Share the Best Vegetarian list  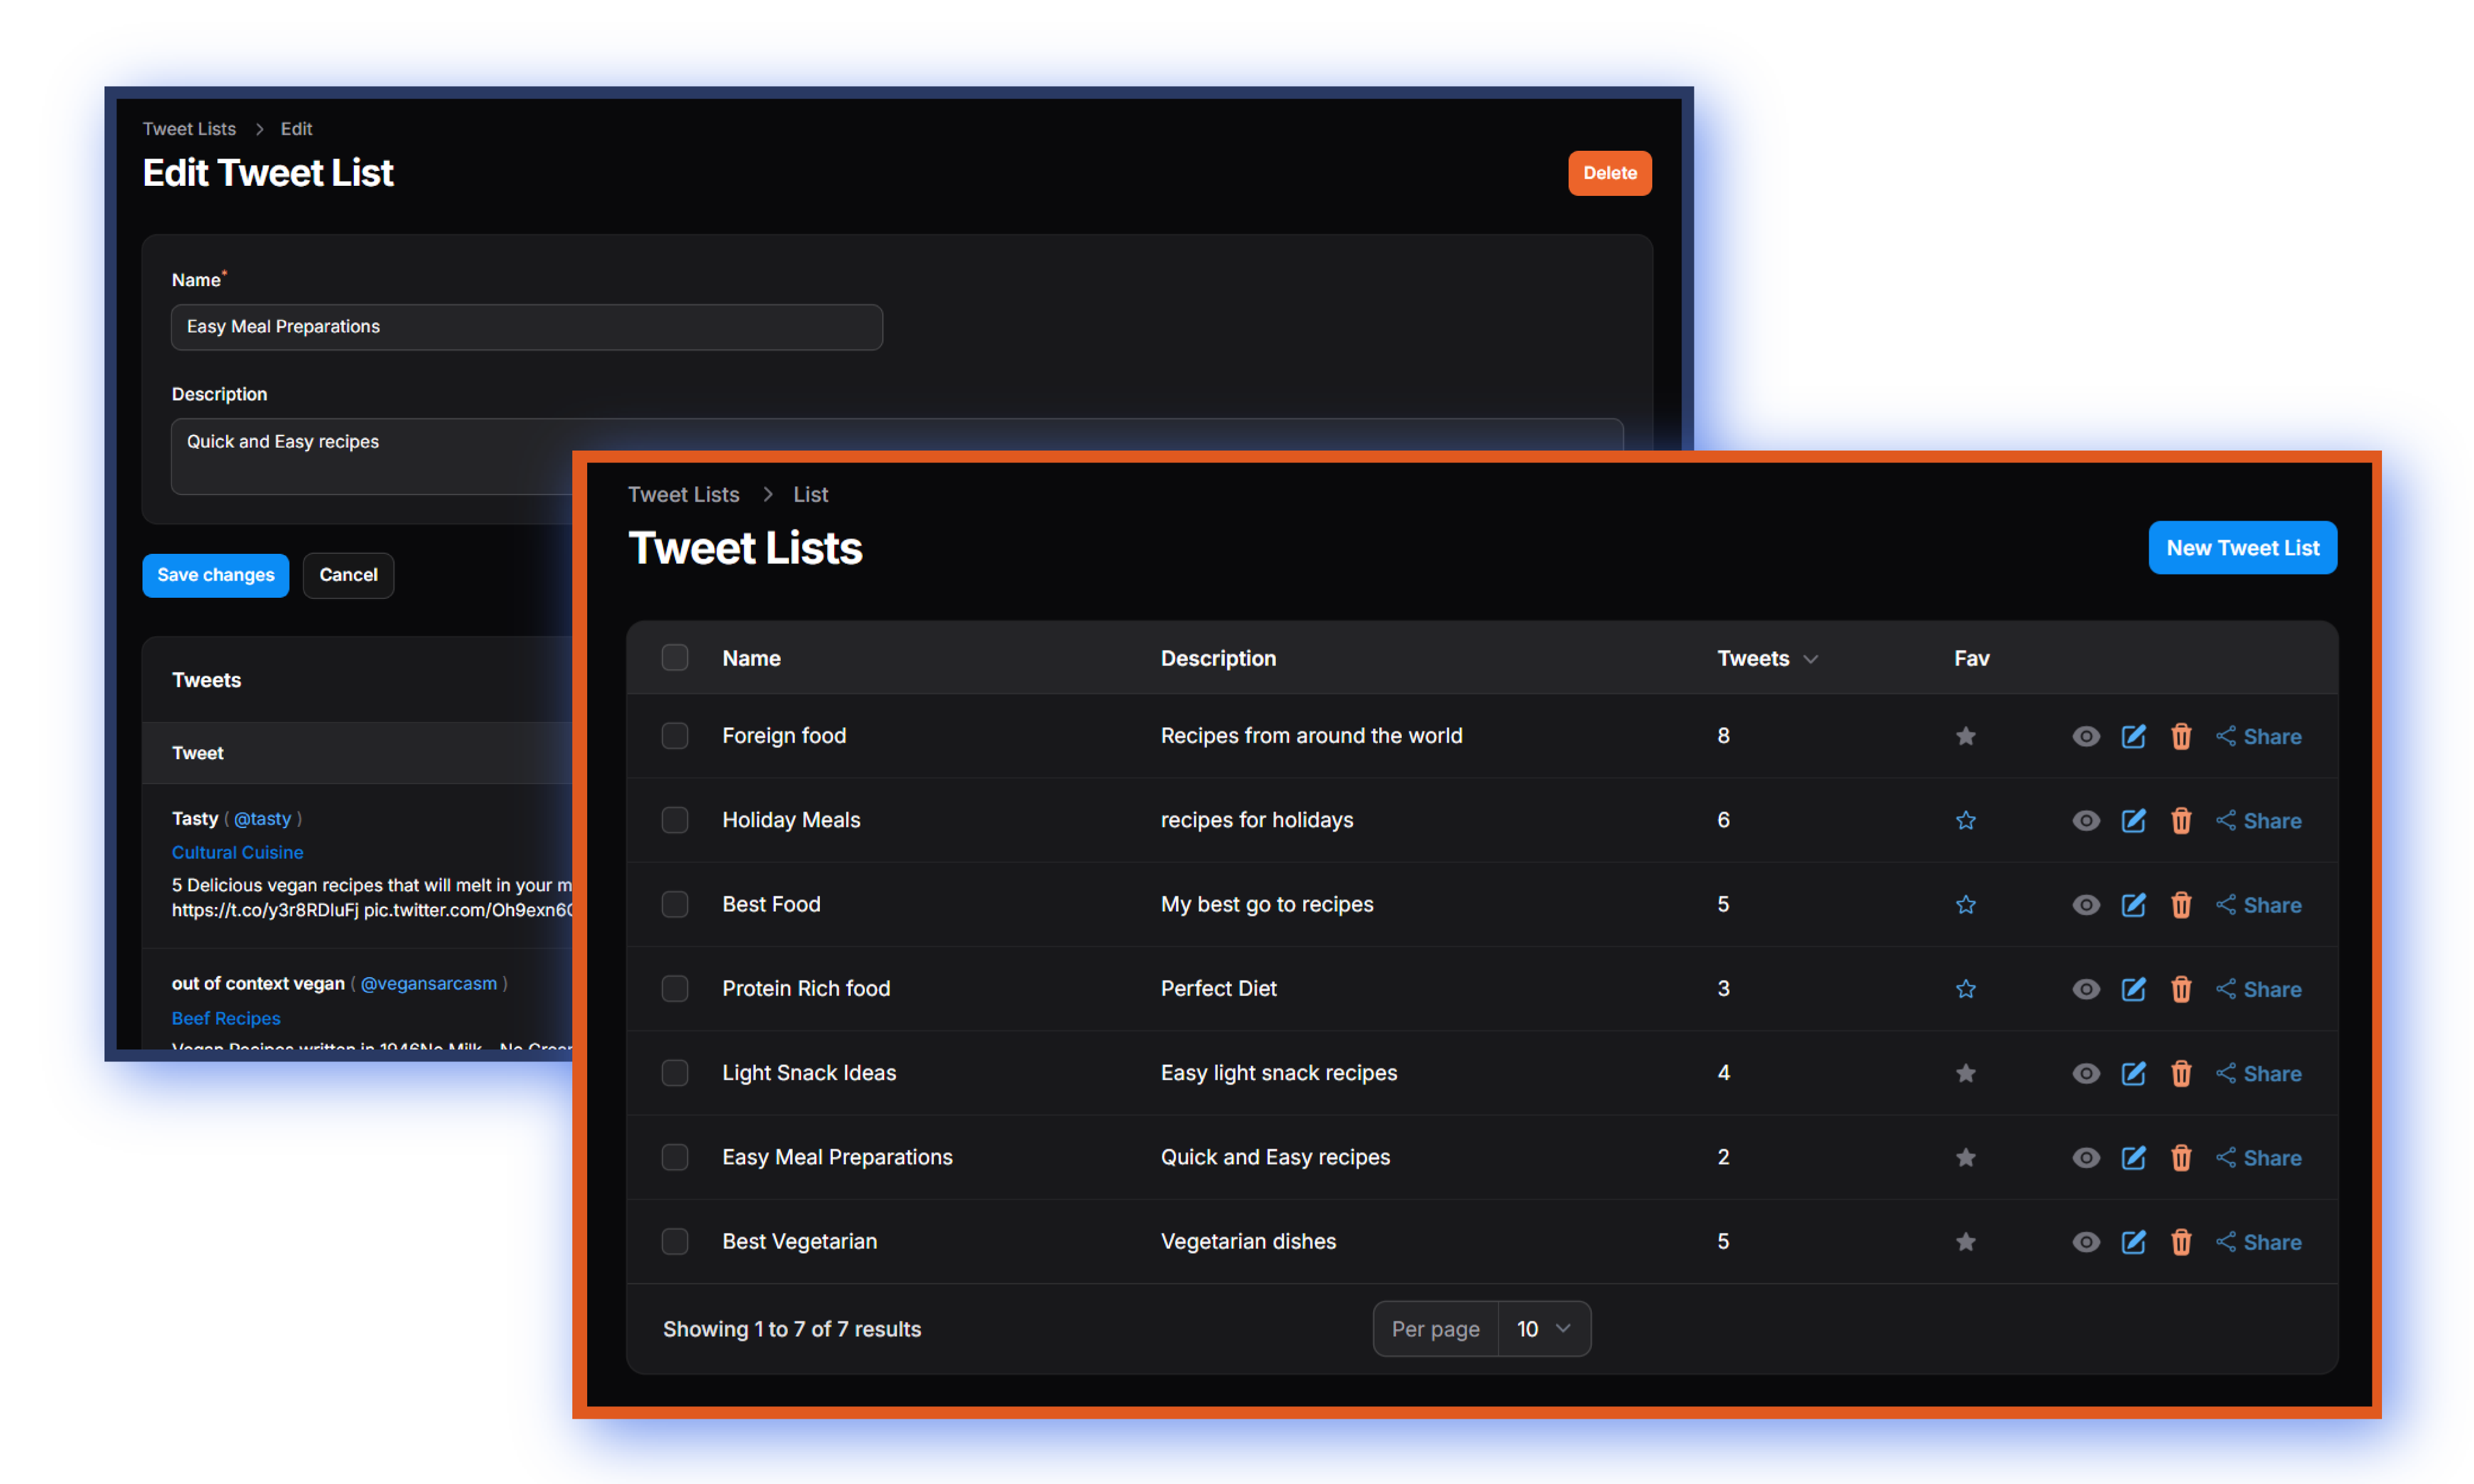click(2258, 1241)
